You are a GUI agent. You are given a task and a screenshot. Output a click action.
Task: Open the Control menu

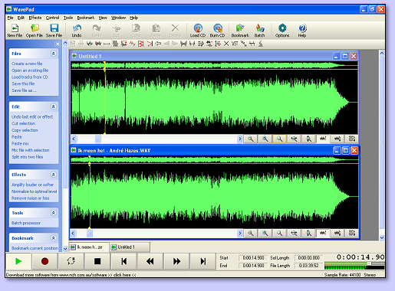click(52, 18)
